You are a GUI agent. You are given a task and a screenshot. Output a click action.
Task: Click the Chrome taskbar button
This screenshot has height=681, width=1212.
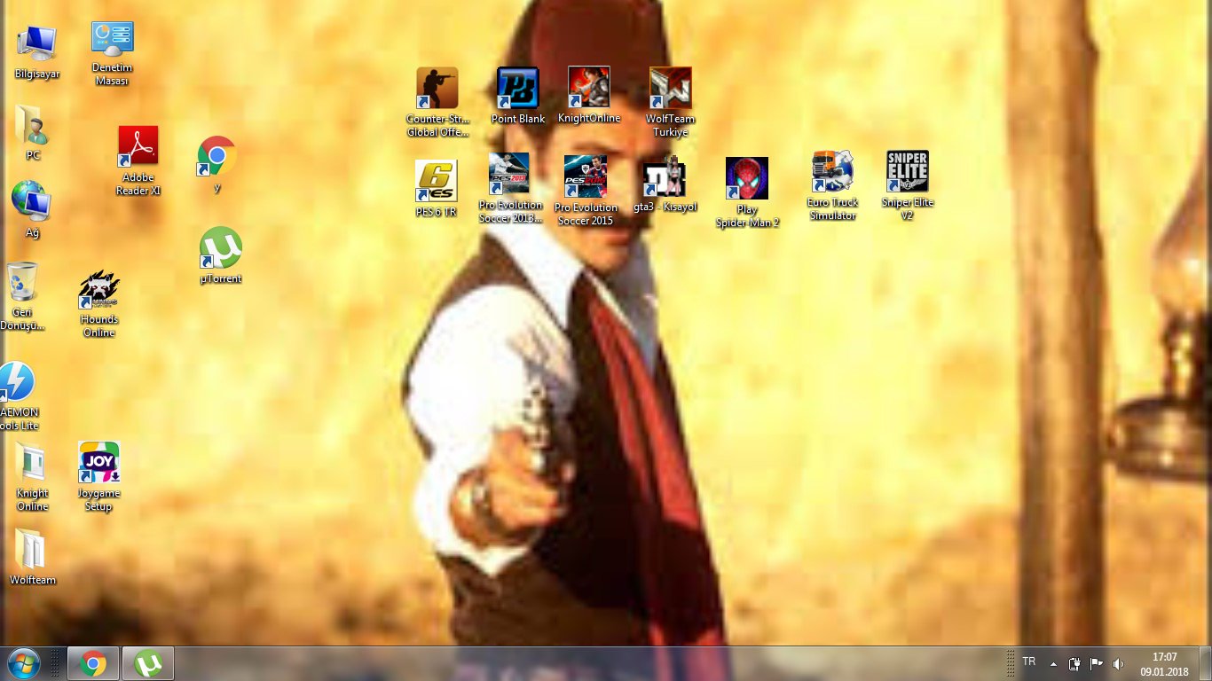[92, 663]
